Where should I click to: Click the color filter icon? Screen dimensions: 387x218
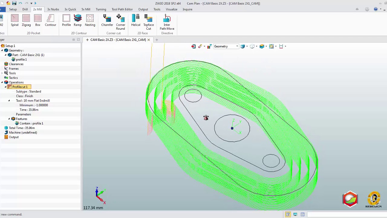[209, 46]
